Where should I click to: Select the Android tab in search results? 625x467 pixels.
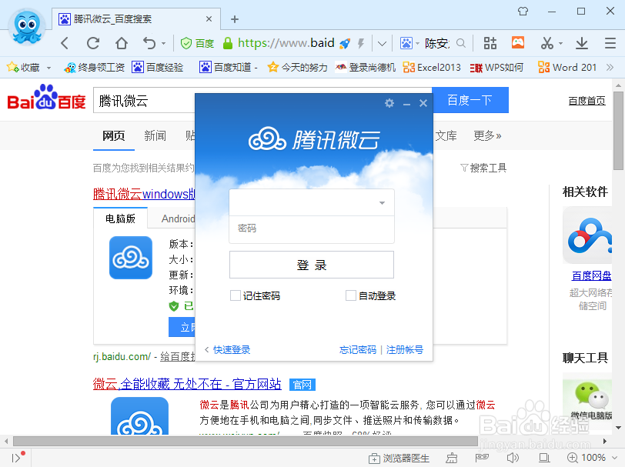click(177, 218)
